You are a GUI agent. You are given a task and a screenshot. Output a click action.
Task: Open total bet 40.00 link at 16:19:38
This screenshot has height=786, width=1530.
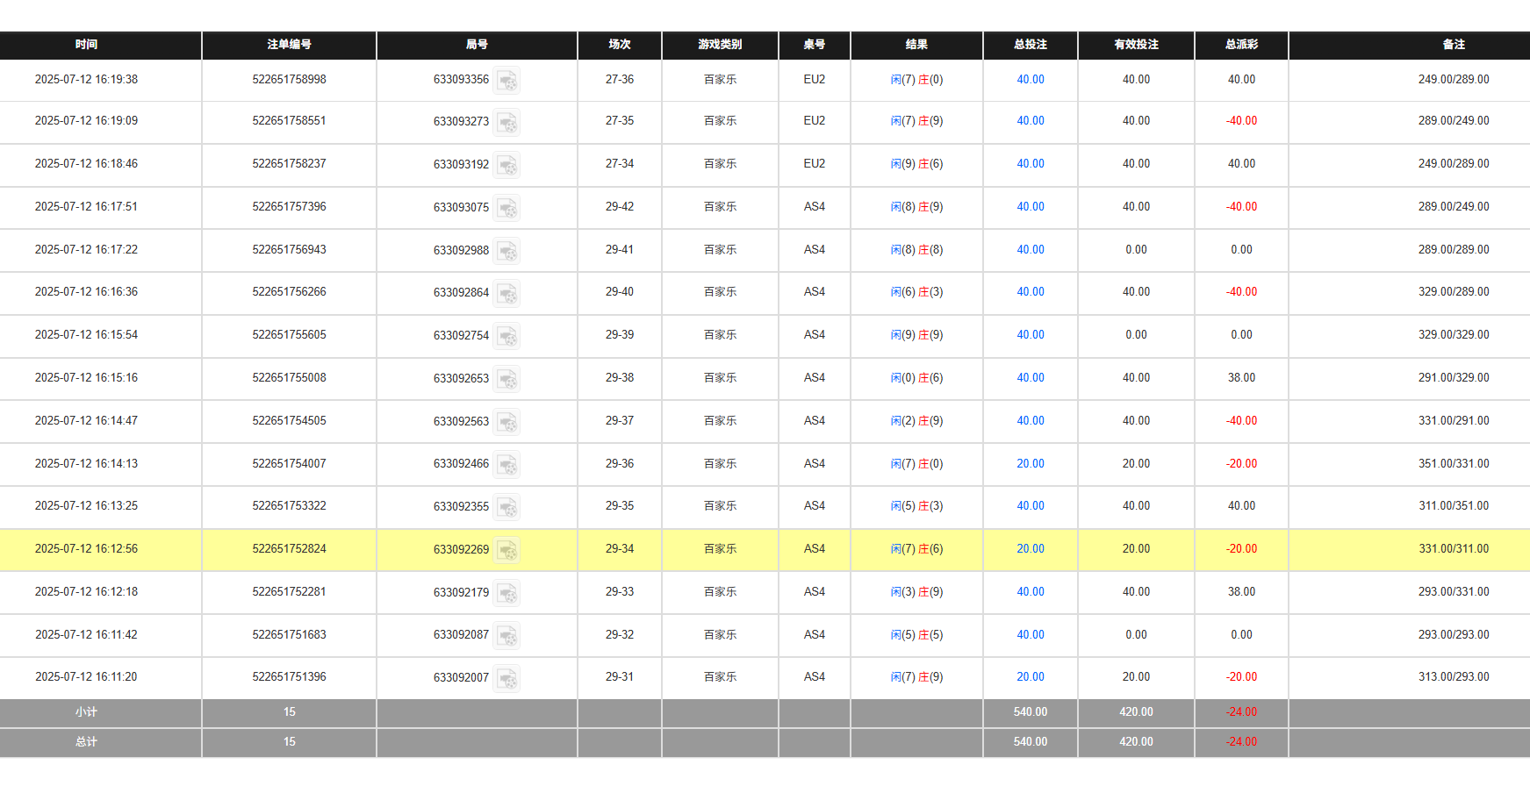click(x=1030, y=80)
